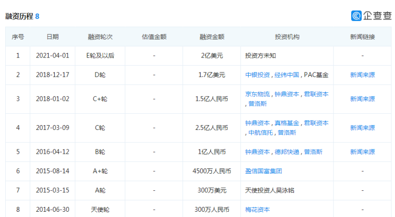The image size is (395, 217).
Task: Open 新闻来源 link for B轮 row
Action: coord(363,152)
